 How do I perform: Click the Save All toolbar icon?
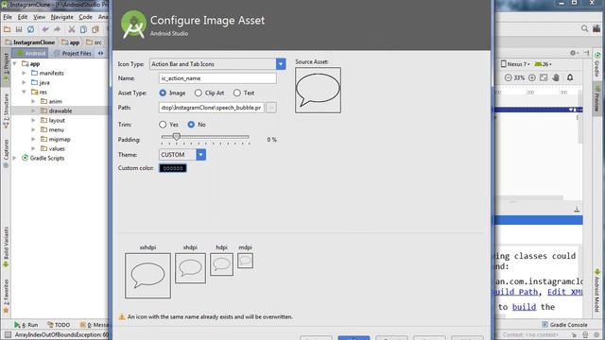(x=19, y=29)
